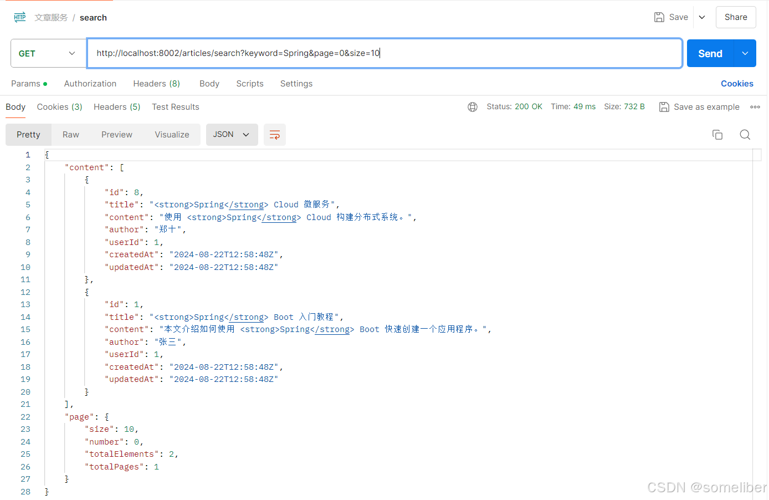The width and height of the screenshot is (769, 500).
Task: Click the HTTP request type icon
Action: coord(20,17)
